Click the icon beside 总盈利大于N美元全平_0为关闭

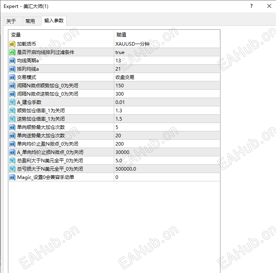pos(12,160)
